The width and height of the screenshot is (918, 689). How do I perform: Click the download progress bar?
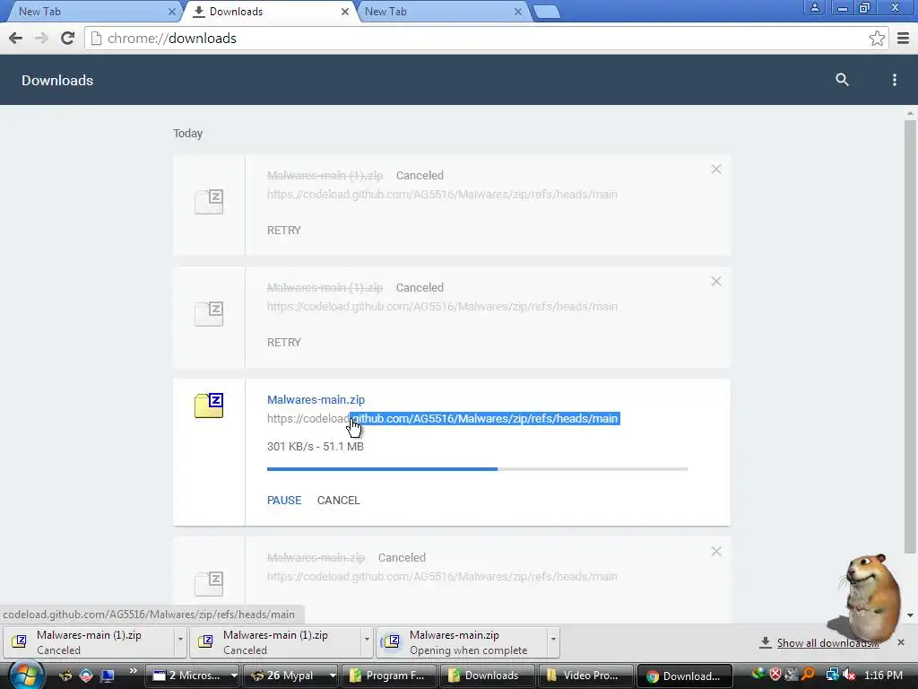(x=477, y=468)
